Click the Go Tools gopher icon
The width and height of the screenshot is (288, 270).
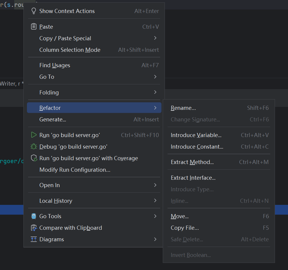tap(34, 216)
